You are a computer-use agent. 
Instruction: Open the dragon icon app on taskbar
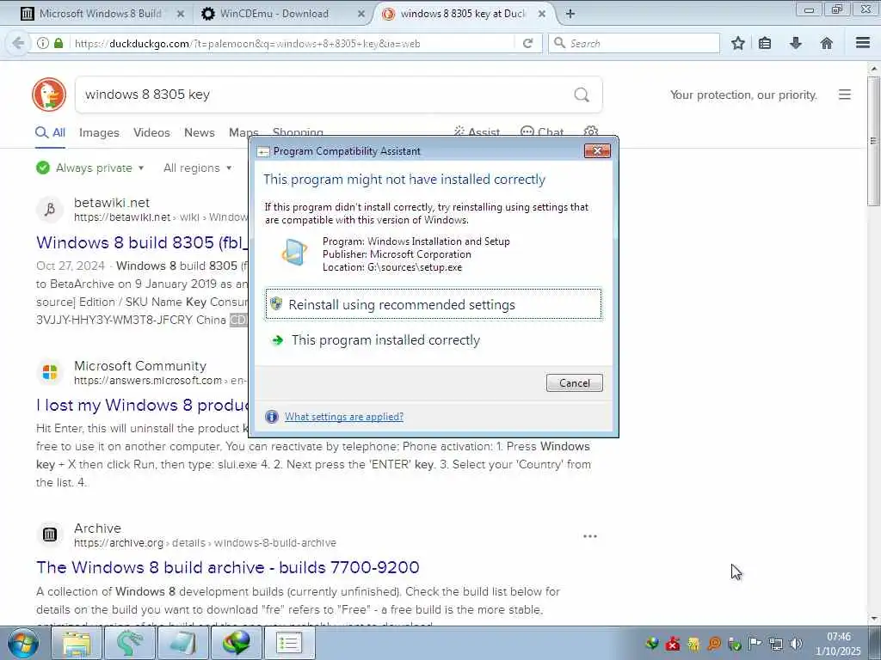(129, 643)
